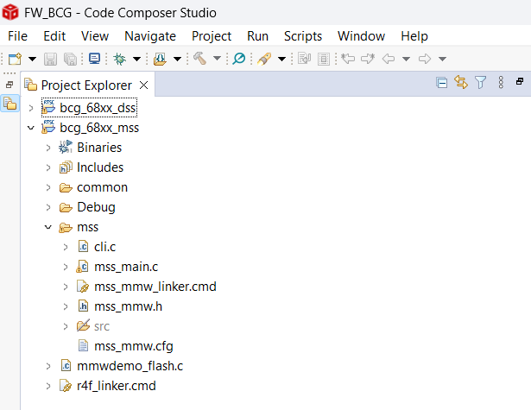
Task: Collapse the mss folder
Action: (48, 227)
